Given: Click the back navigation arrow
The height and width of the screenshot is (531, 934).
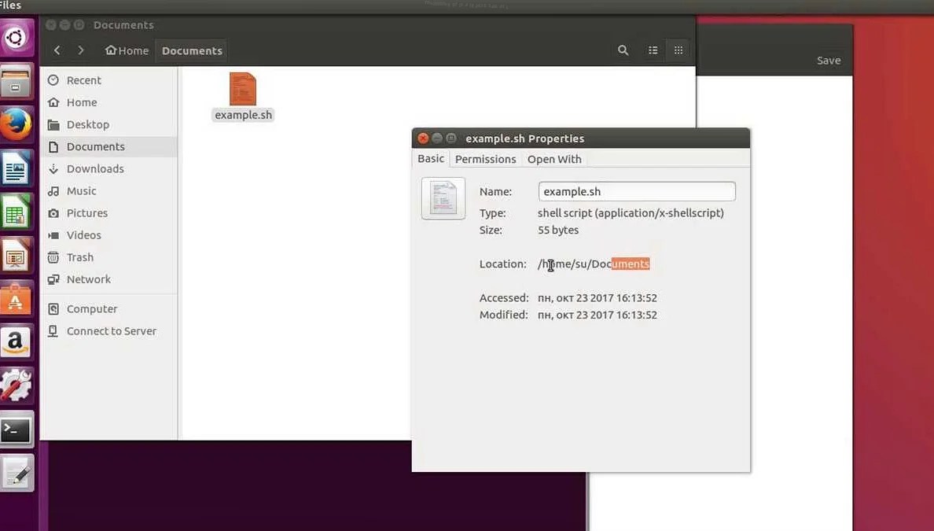Looking at the screenshot, I should pyautogui.click(x=57, y=50).
